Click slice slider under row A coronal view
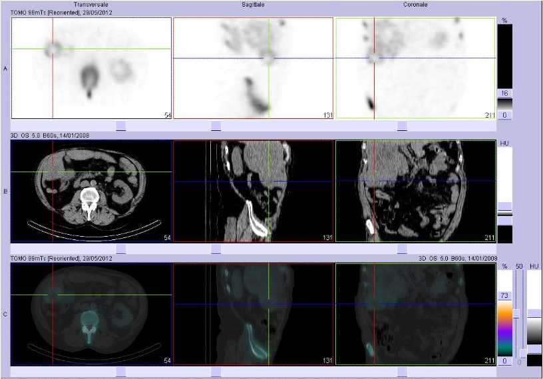Viewport: 543px width, 379px height. coord(402,126)
